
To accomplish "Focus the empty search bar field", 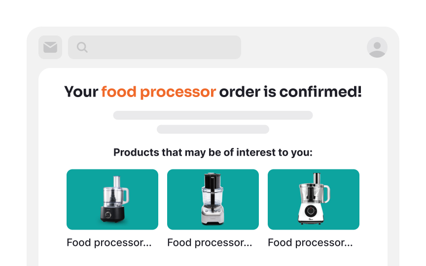I will tap(154, 47).
